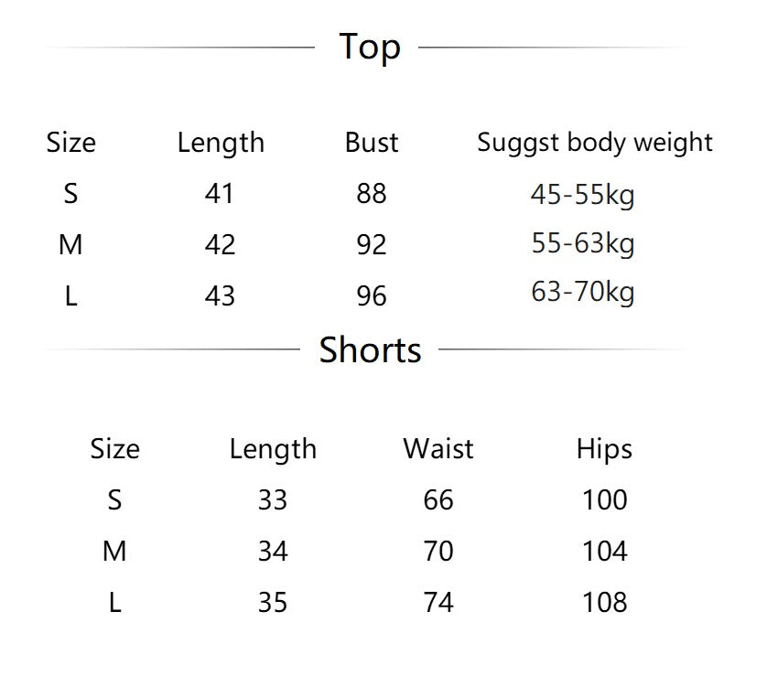Click waist measurement 66

438,500
